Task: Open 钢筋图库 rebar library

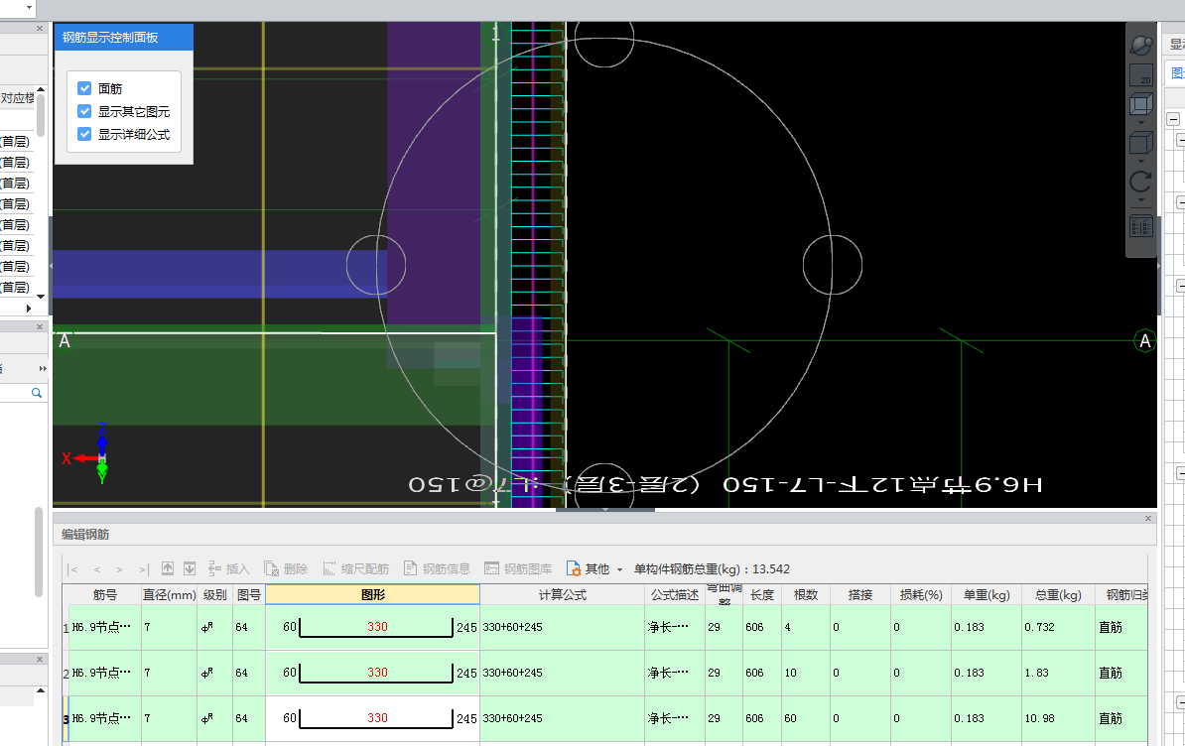Action: coord(518,568)
